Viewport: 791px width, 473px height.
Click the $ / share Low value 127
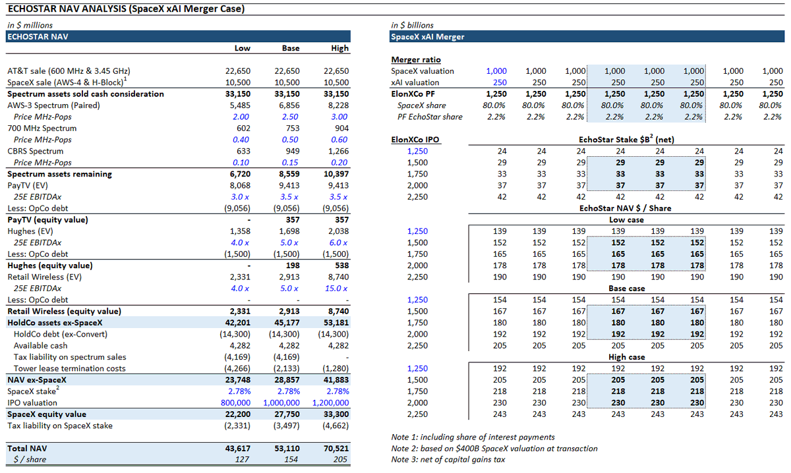[244, 460]
